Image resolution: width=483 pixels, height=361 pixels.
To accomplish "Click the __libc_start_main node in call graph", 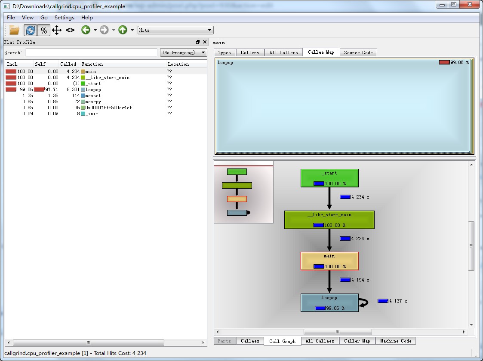I will [329, 220].
